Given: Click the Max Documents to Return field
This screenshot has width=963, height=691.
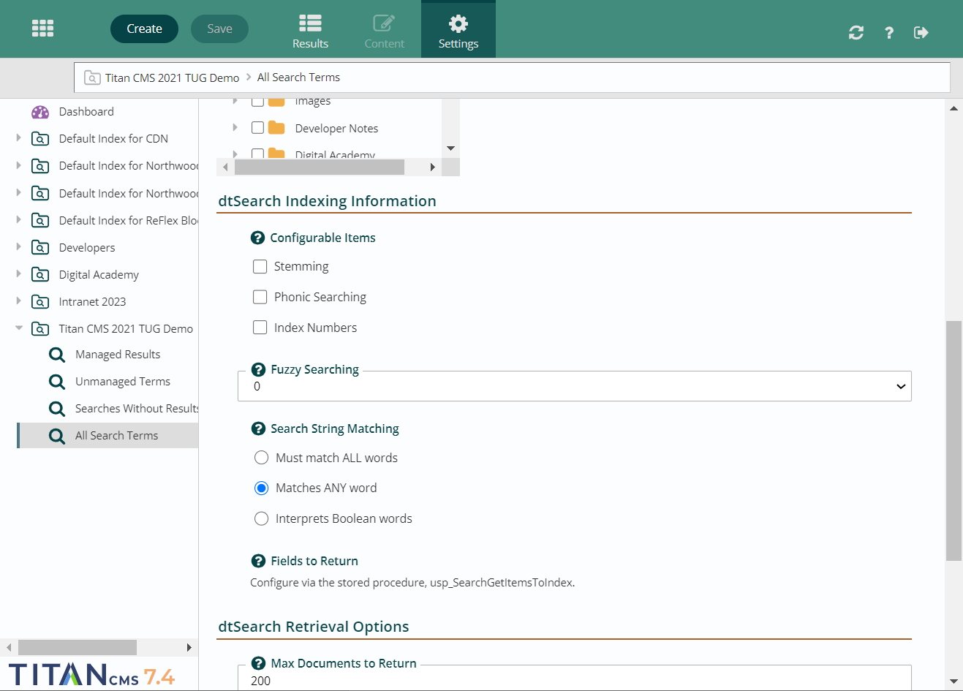Looking at the screenshot, I should (575, 679).
